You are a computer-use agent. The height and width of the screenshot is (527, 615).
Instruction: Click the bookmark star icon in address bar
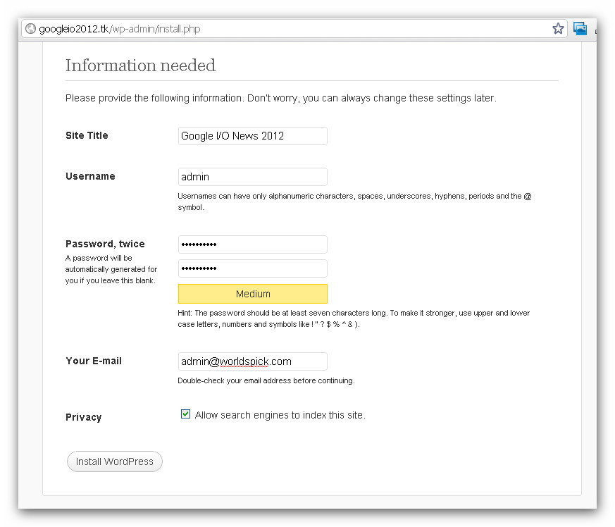tap(558, 28)
